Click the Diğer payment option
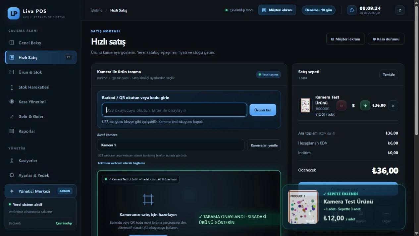Viewport: 419px width, 236px height. pos(386,216)
